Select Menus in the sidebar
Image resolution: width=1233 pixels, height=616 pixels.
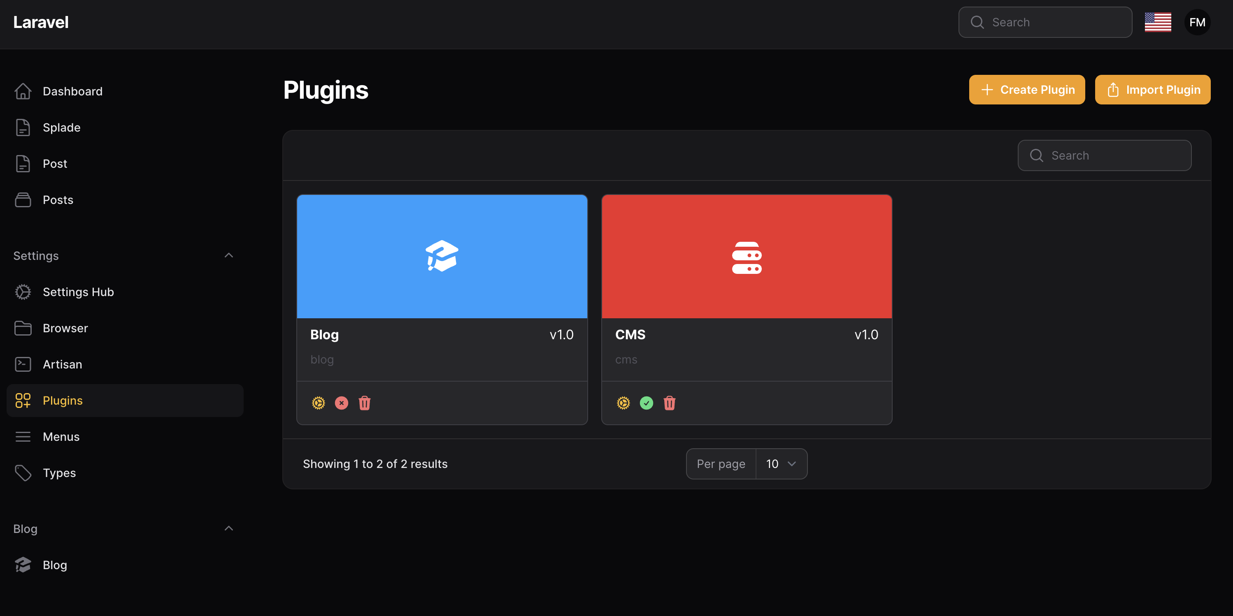61,437
